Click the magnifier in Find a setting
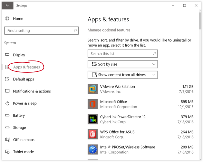Image resolution: width=203 pixels, height=162 pixels. point(75,30)
